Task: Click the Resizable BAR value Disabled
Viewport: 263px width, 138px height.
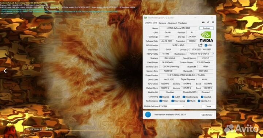Action: point(205,92)
